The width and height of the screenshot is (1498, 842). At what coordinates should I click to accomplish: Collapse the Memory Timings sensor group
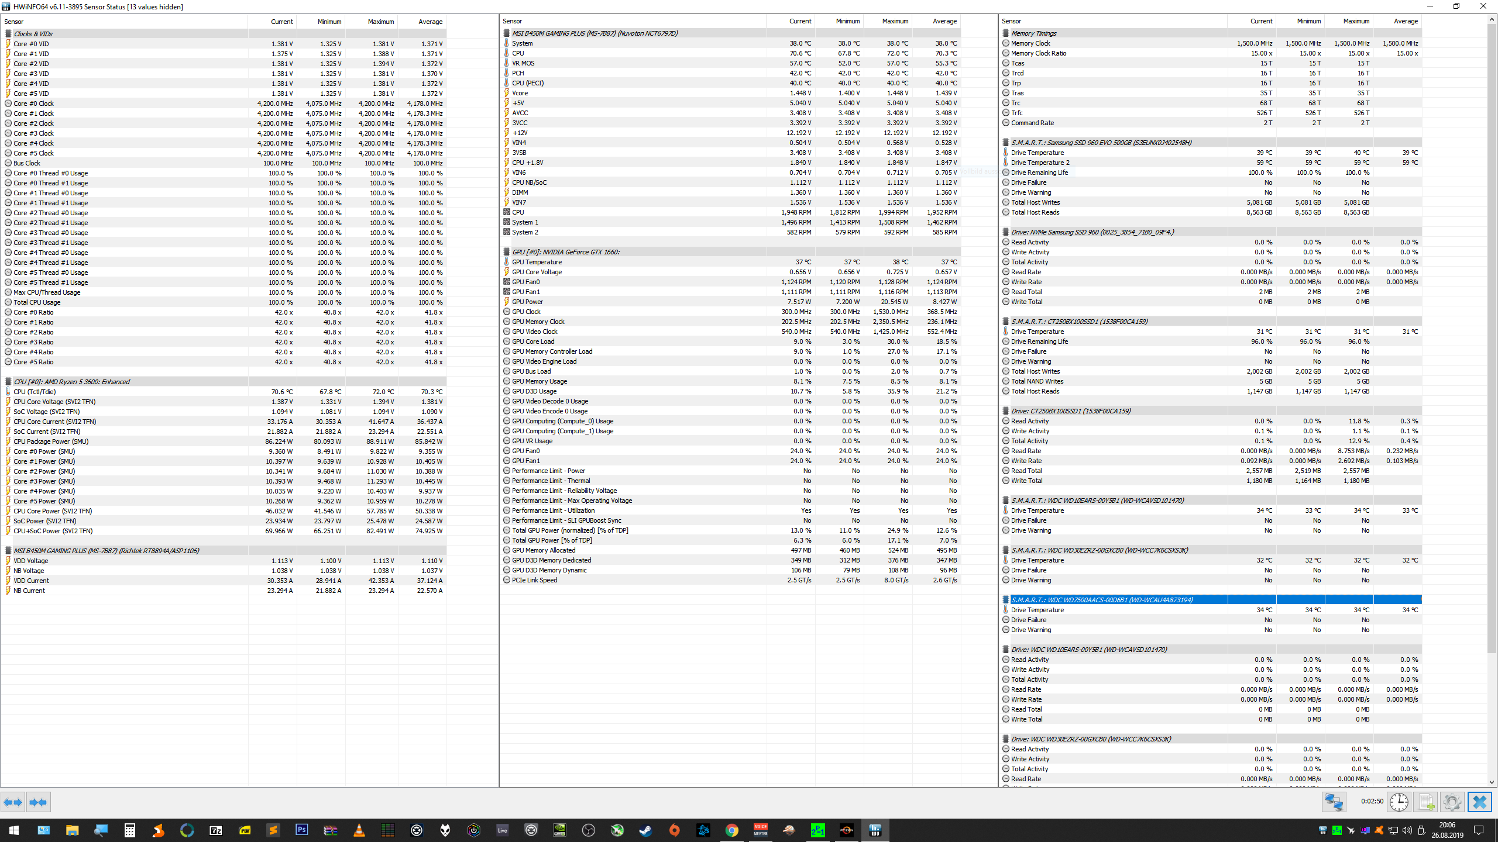[1033, 33]
